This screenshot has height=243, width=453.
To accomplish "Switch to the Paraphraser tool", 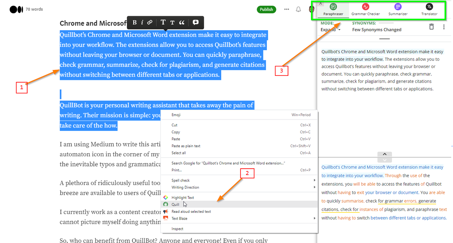I will coord(333,9).
